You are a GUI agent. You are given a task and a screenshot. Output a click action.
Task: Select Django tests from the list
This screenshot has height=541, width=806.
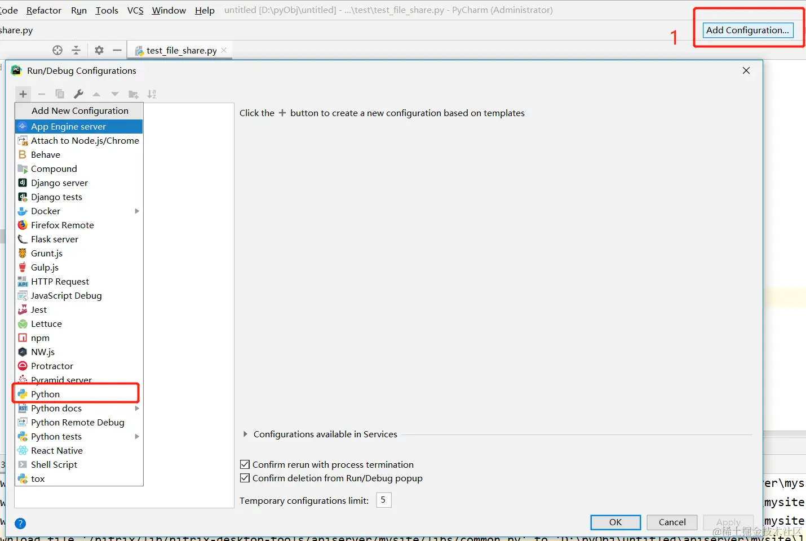(79, 197)
